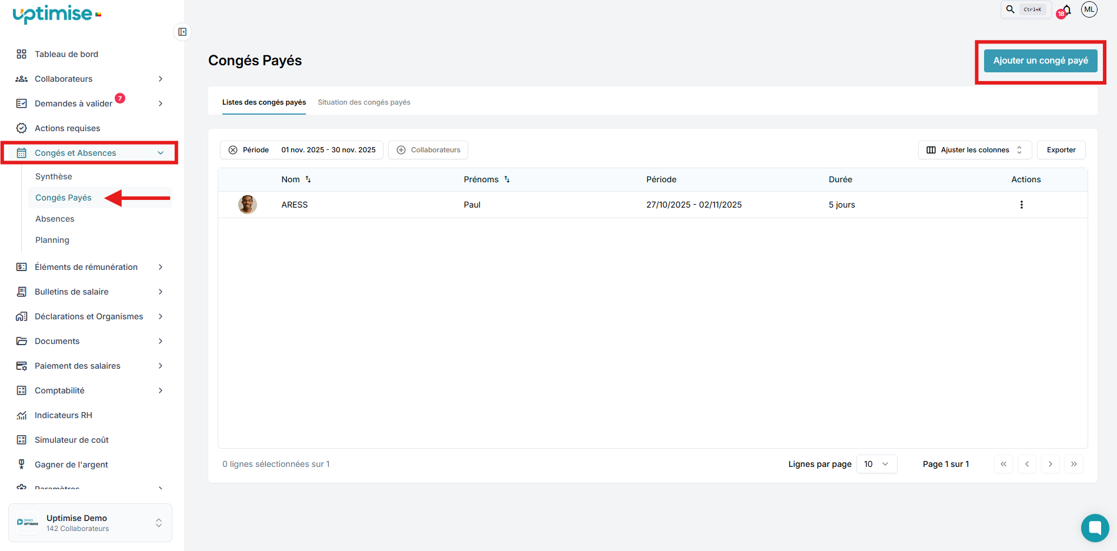1117x551 pixels.
Task: Add a Collaborateurs filter
Action: pyautogui.click(x=428, y=150)
